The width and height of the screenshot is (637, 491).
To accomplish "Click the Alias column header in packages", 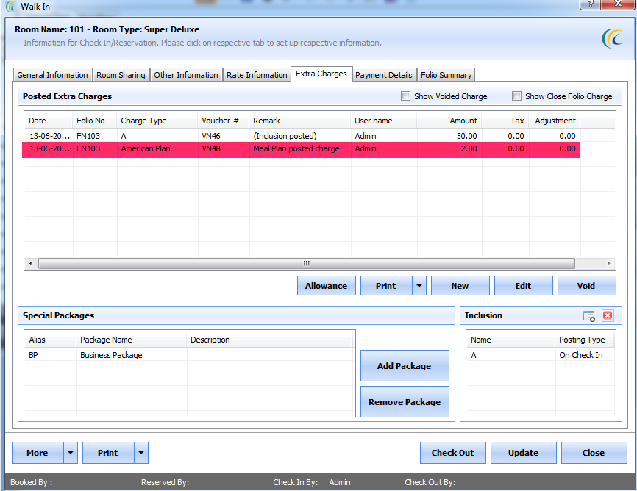I will tap(51, 340).
